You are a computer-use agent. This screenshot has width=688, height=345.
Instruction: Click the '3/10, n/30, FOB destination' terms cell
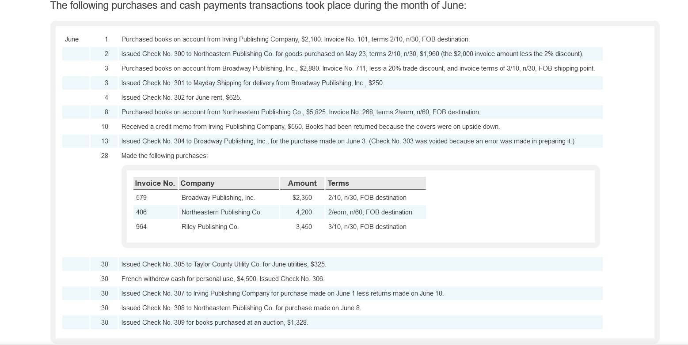[x=367, y=227]
